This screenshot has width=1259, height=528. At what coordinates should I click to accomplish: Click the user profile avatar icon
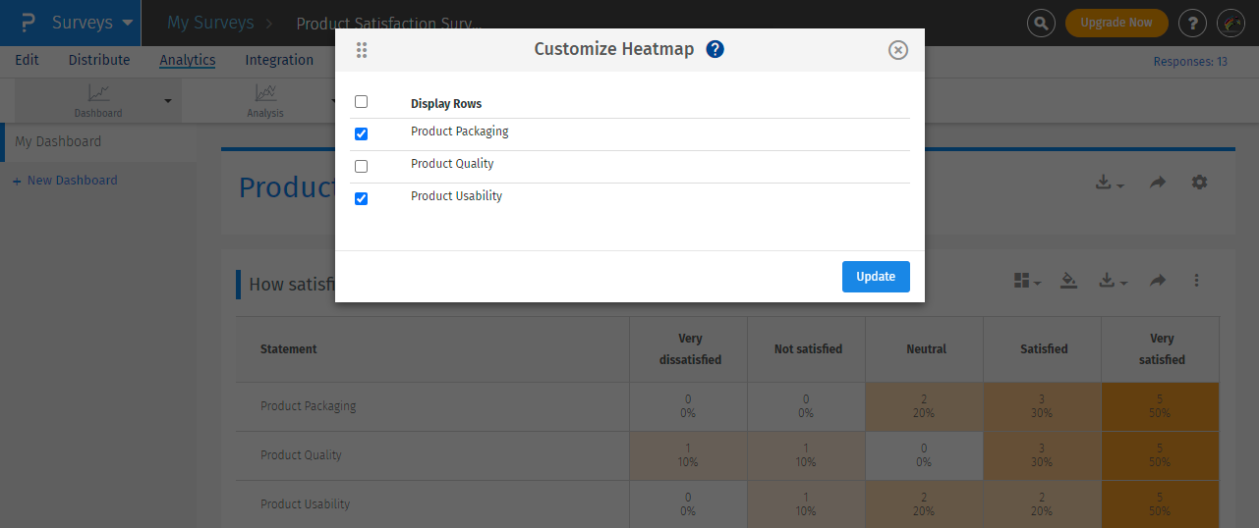[x=1230, y=23]
